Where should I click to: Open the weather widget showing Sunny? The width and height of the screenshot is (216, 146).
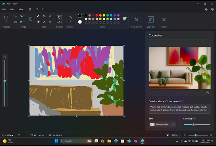tap(8, 141)
